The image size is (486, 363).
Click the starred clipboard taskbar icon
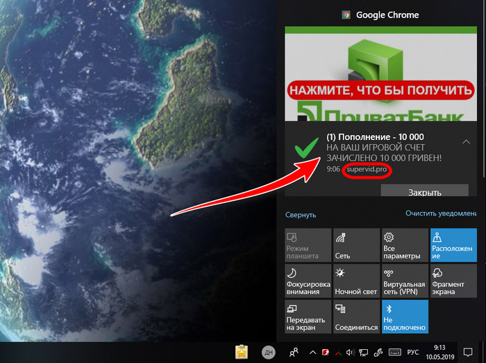[242, 352]
